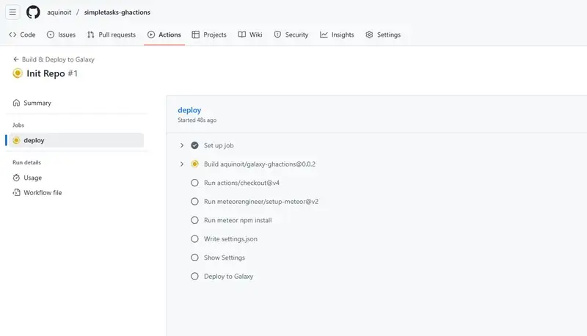This screenshot has width=587, height=336.
Task: Click the GitHub Octocat logo
Action: click(x=33, y=12)
